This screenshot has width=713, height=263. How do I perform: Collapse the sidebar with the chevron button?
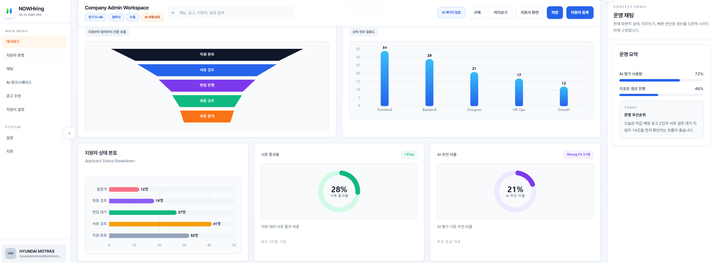coord(69,133)
